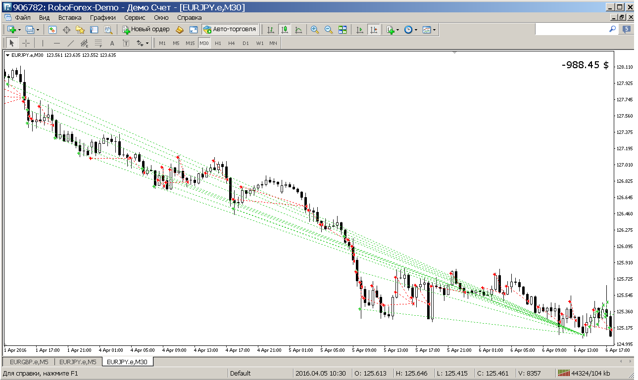Switch chart to candlesticks
The image size is (638, 380).
(285, 30)
